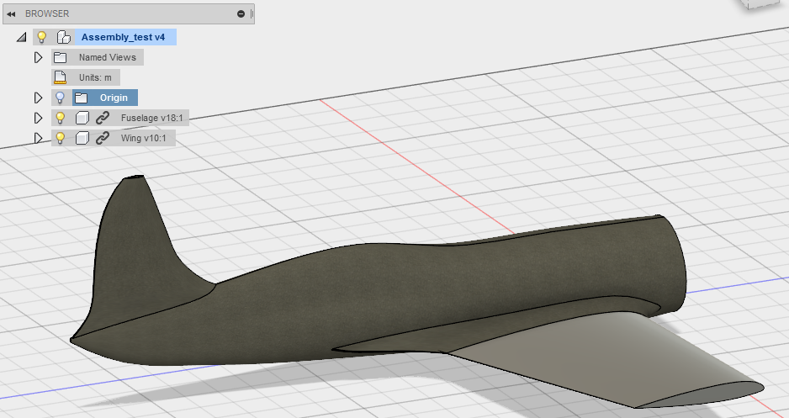Click the Named Views folder icon

tap(60, 57)
